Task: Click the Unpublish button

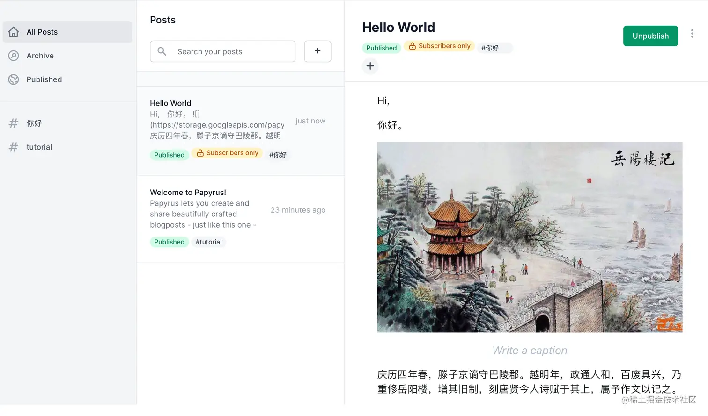Action: 650,36
